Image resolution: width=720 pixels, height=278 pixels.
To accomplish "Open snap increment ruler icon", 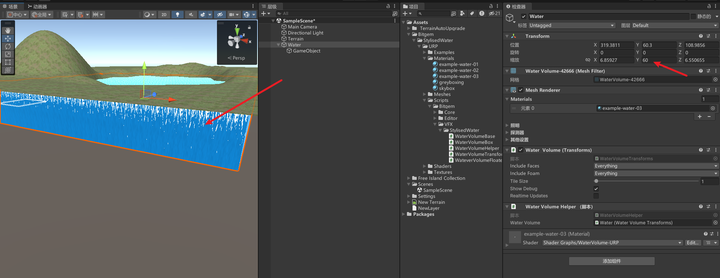I will click(95, 15).
